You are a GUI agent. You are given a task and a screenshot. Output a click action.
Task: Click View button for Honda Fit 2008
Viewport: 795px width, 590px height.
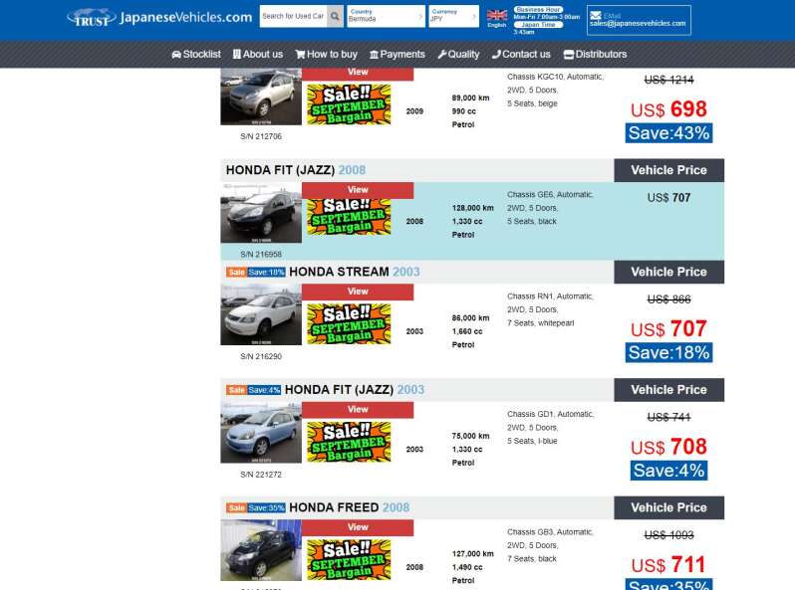coord(358,190)
